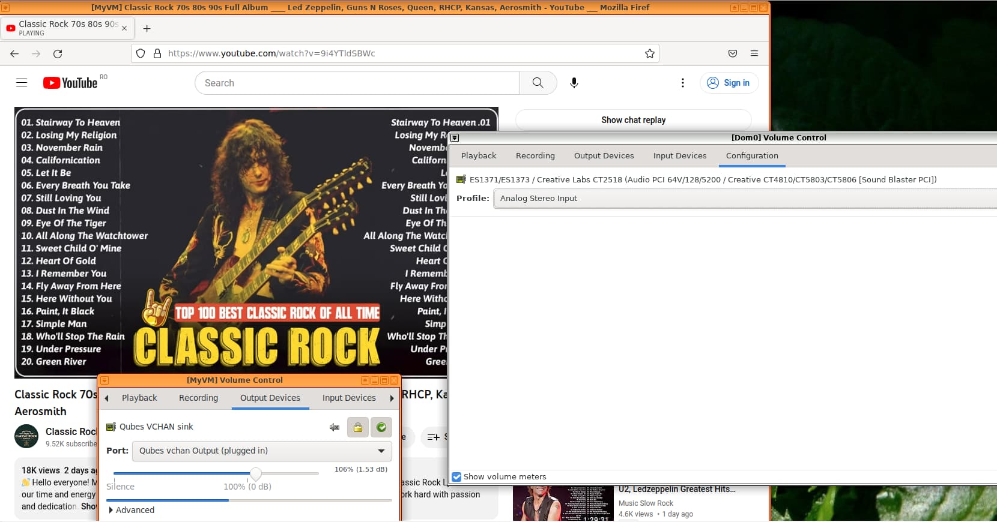Screen dimensions: 997x522
Task: Go back in Firefox history
Action: tap(14, 53)
